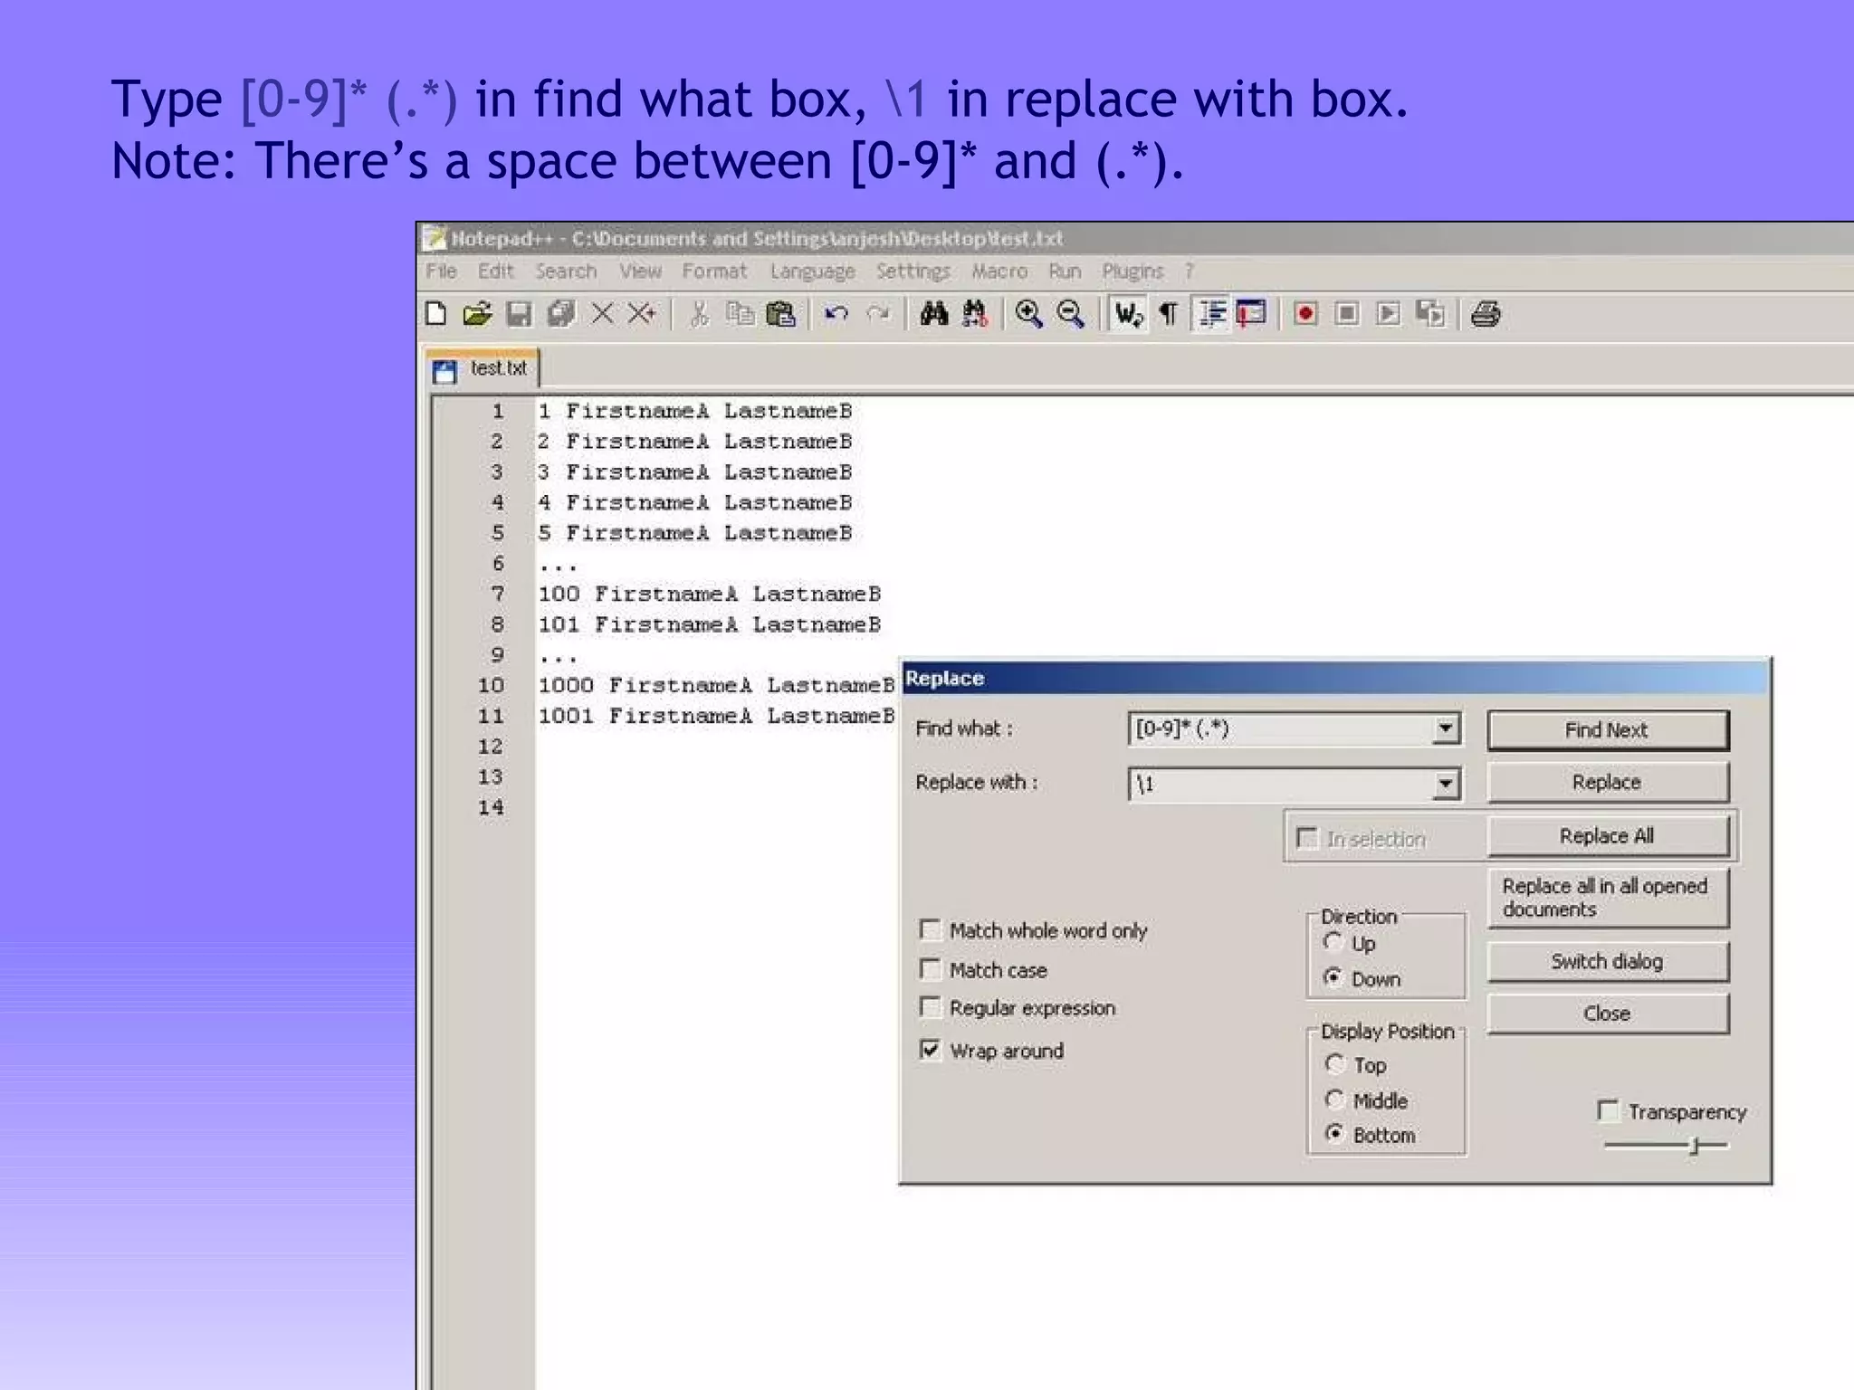Click line "100 FirstnameA LastnameB" in editor

point(710,595)
